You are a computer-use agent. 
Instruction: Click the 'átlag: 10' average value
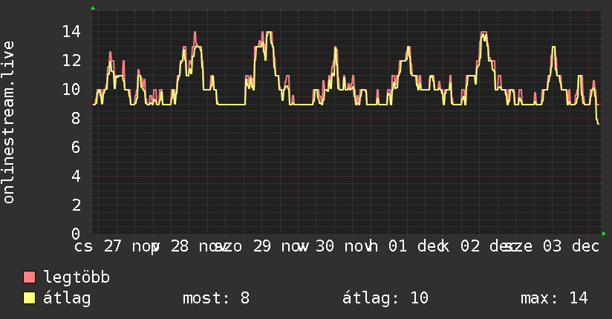[x=385, y=298]
